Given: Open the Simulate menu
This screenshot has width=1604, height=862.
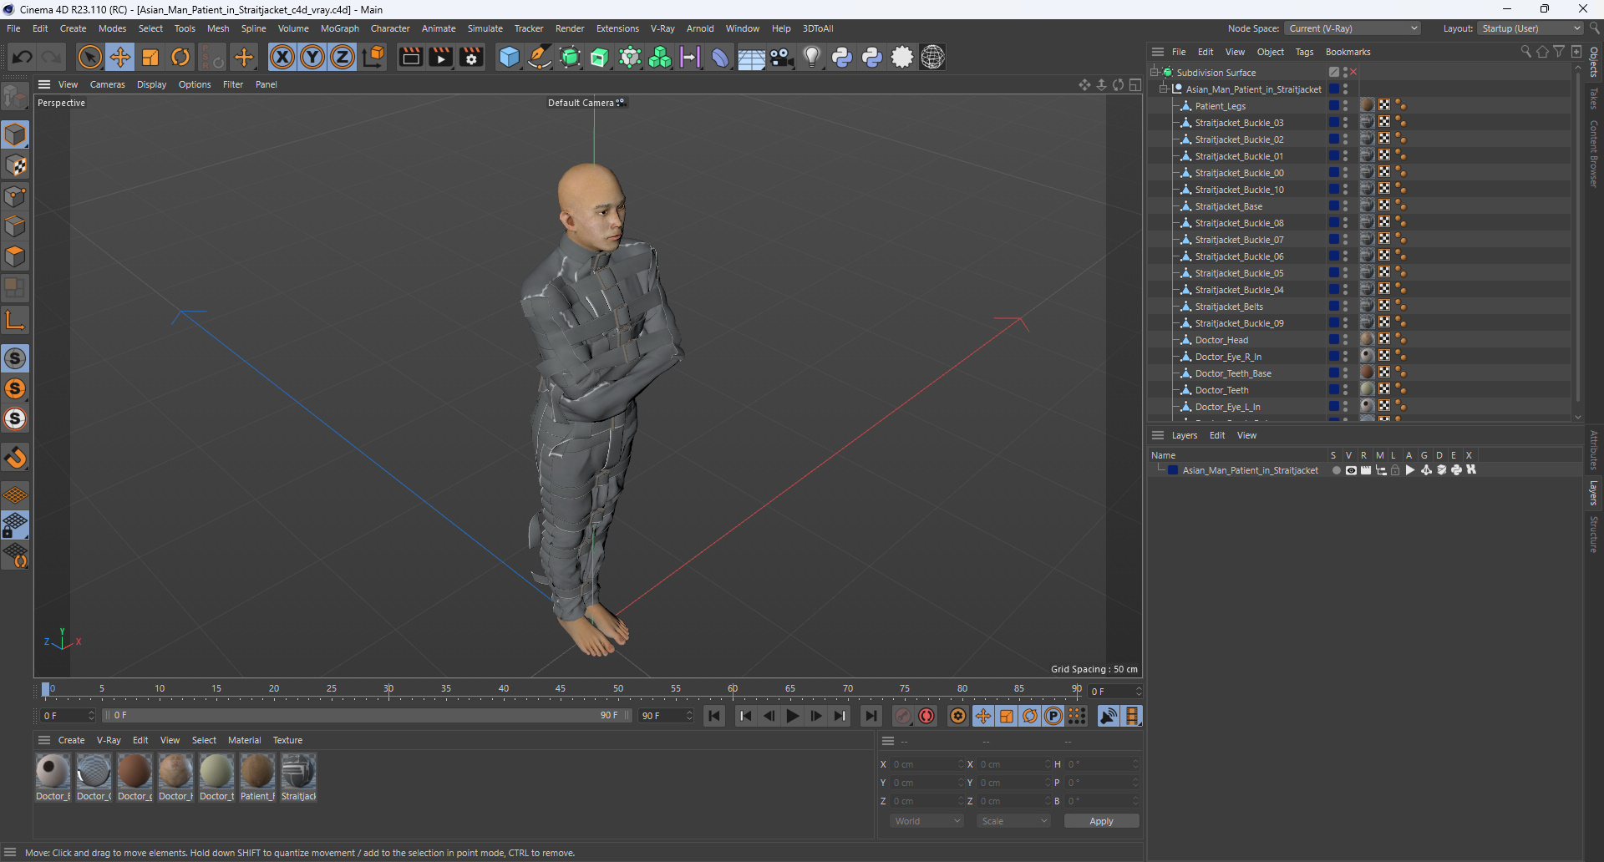Looking at the screenshot, I should 485,28.
